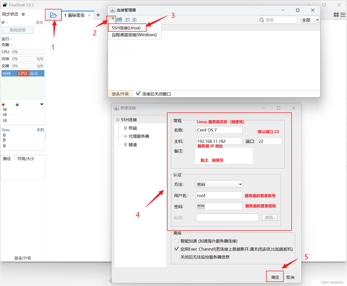Toggle 连接后关闭窗口 checkbox
The height and width of the screenshot is (286, 347).
138,94
